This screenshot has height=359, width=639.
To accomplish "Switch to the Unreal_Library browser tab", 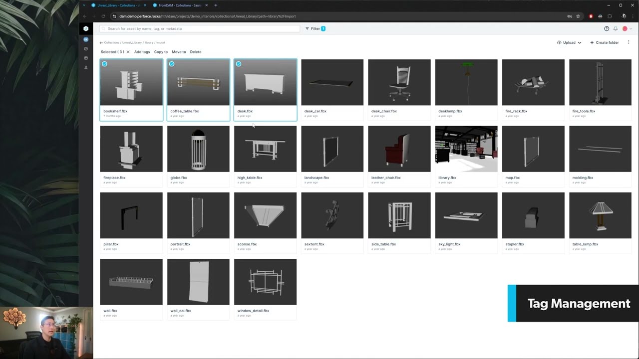I will 118,5.
